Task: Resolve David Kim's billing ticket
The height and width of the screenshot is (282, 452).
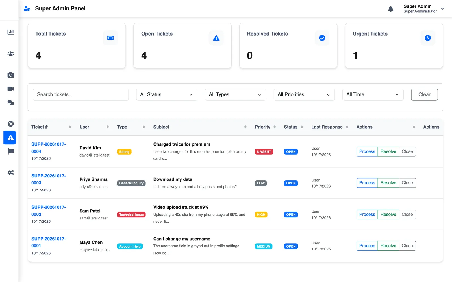Action: [x=388, y=151]
